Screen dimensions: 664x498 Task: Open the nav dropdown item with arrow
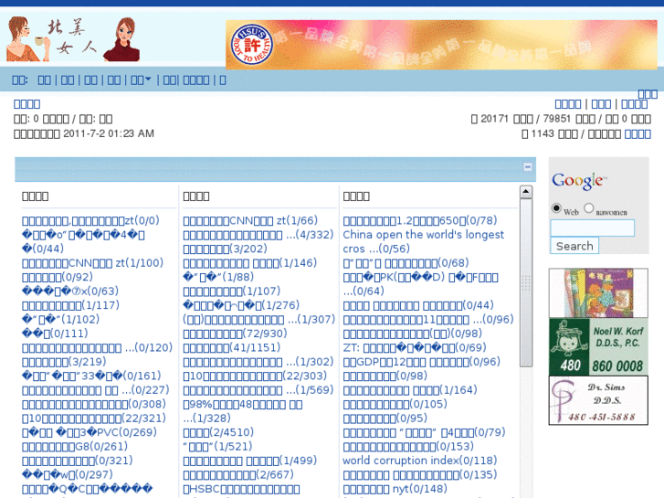[x=141, y=80]
